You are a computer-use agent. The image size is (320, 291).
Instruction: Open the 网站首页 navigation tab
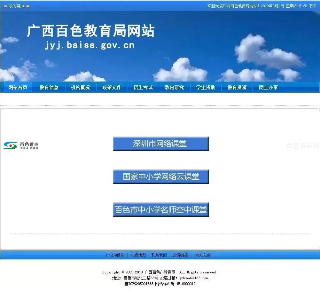coord(18,87)
